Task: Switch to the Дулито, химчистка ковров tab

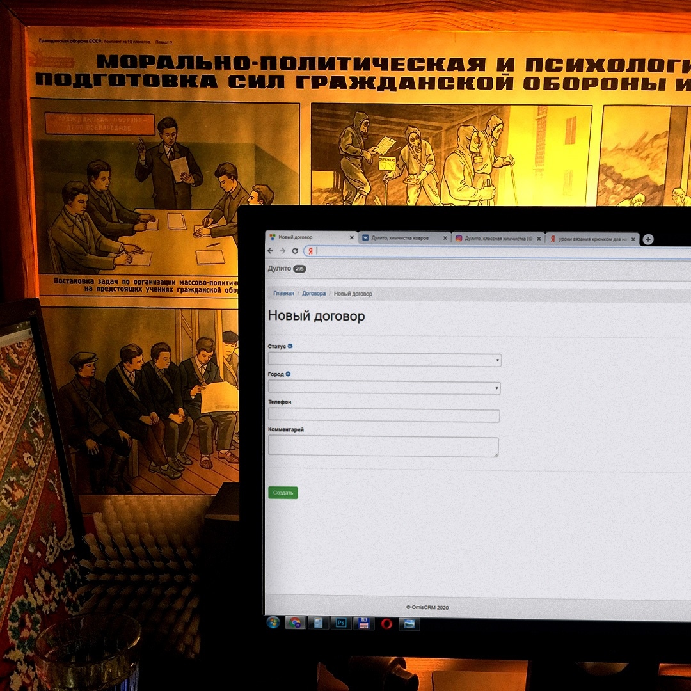Action: (404, 238)
